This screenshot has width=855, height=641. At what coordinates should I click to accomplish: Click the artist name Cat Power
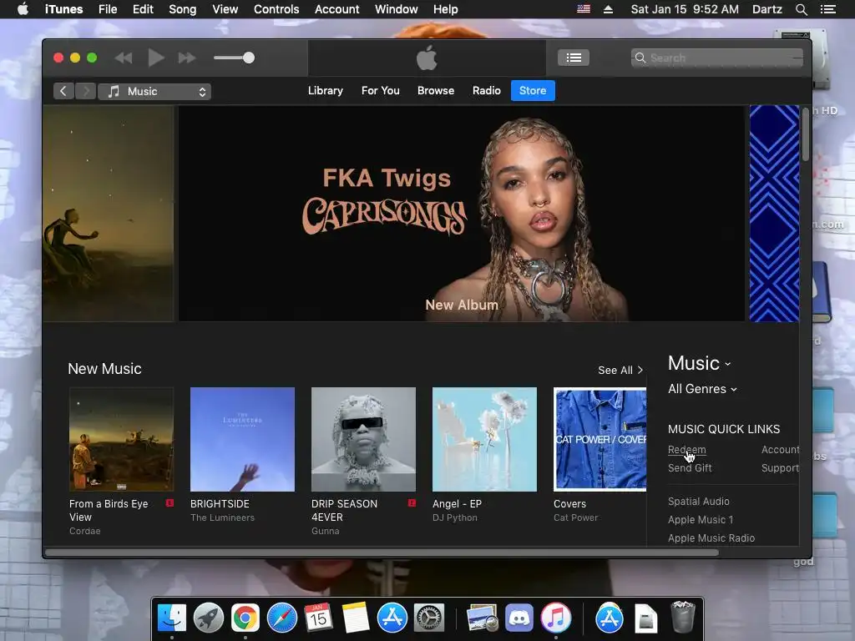click(x=576, y=517)
